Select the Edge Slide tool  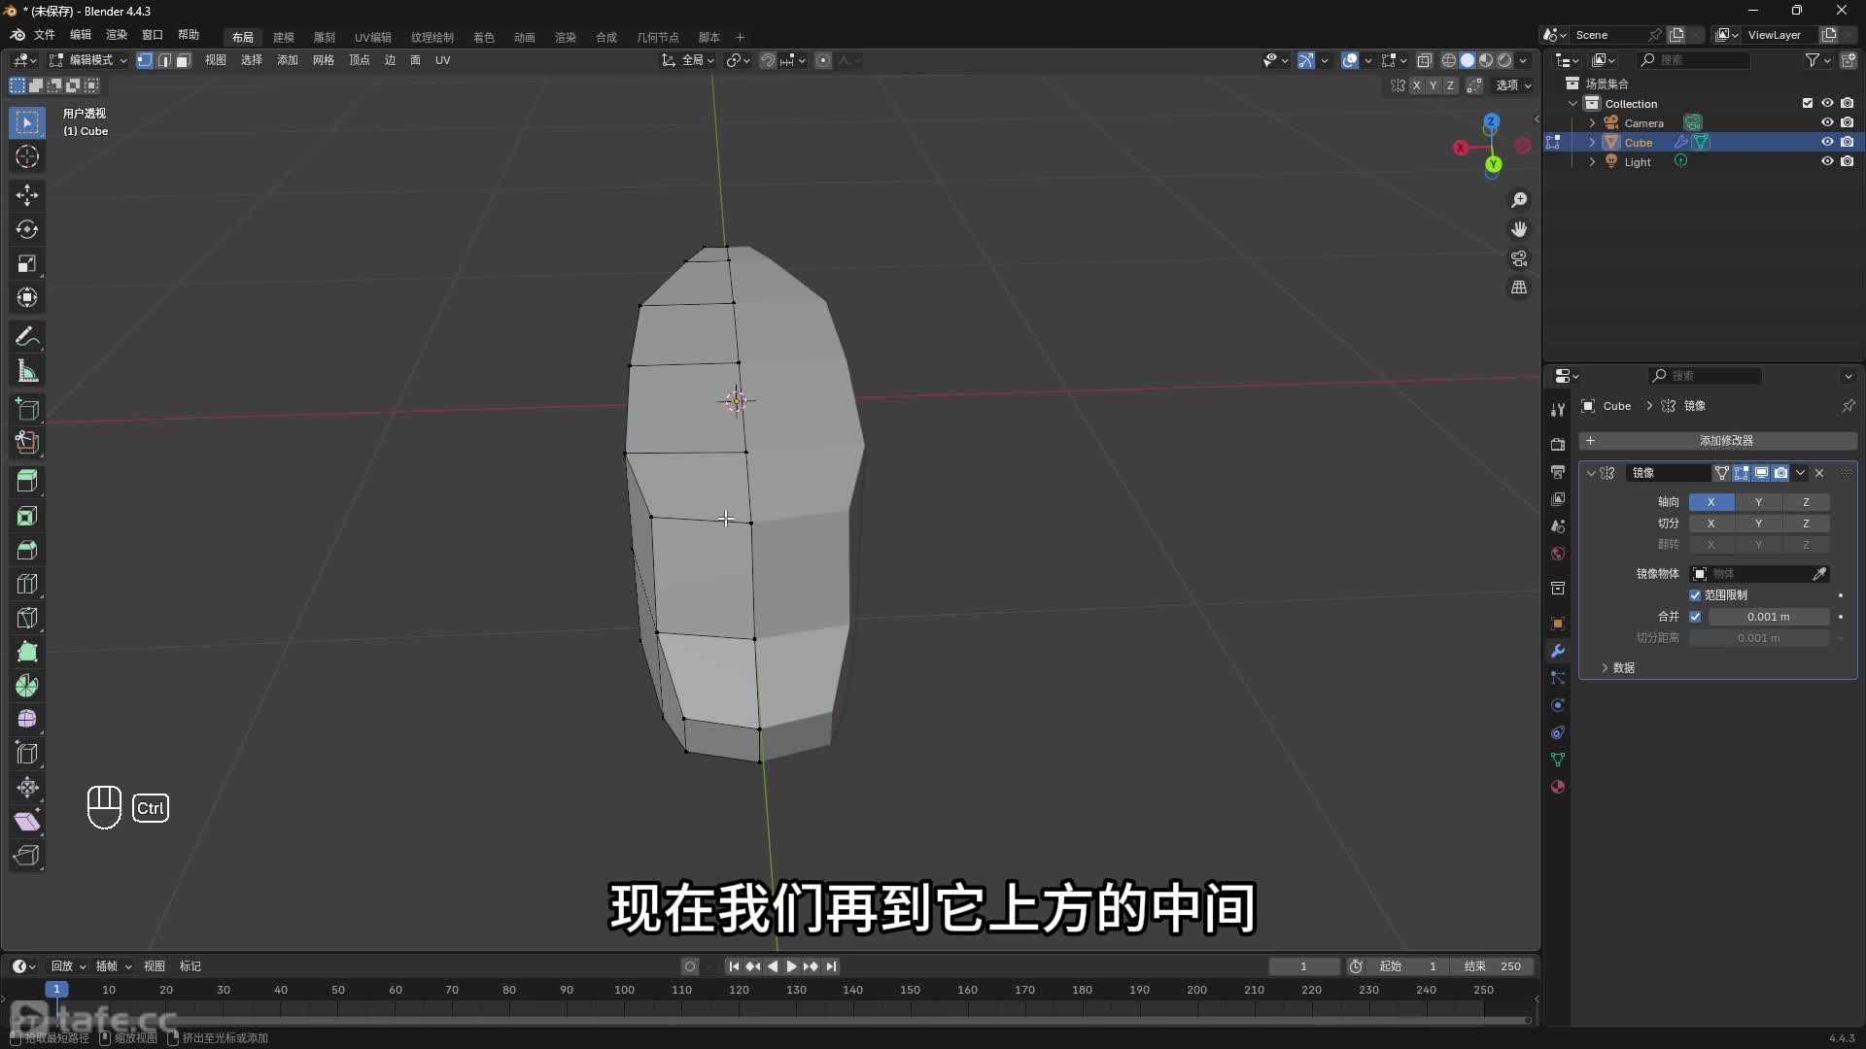(x=27, y=754)
